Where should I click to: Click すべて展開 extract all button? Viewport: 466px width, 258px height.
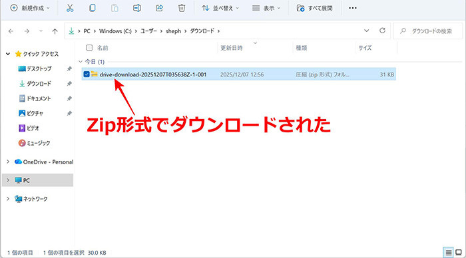pyautogui.click(x=315, y=8)
